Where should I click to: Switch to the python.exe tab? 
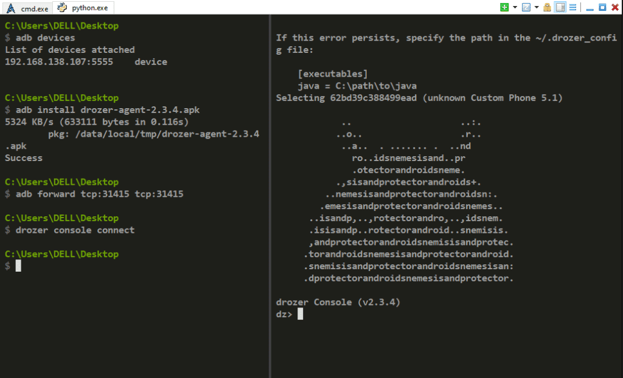pos(83,7)
